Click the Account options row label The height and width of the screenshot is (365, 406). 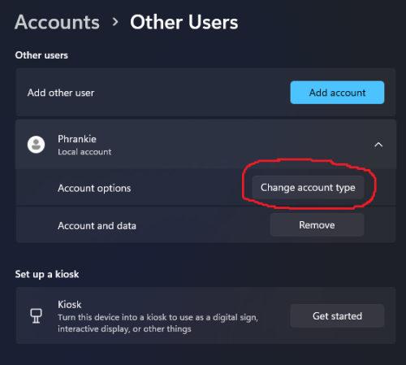(94, 188)
